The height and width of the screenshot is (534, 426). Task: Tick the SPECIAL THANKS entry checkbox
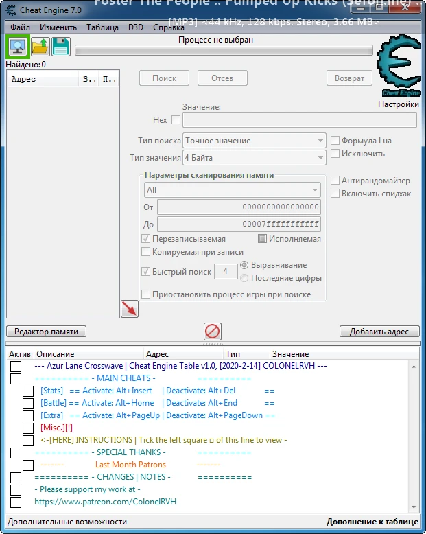(16, 452)
